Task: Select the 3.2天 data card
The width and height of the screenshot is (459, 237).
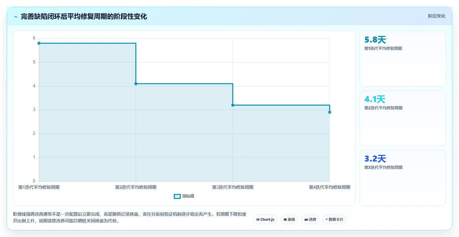Action: pos(403,178)
